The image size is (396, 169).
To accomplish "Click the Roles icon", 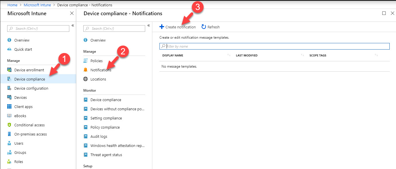I will tap(9, 162).
